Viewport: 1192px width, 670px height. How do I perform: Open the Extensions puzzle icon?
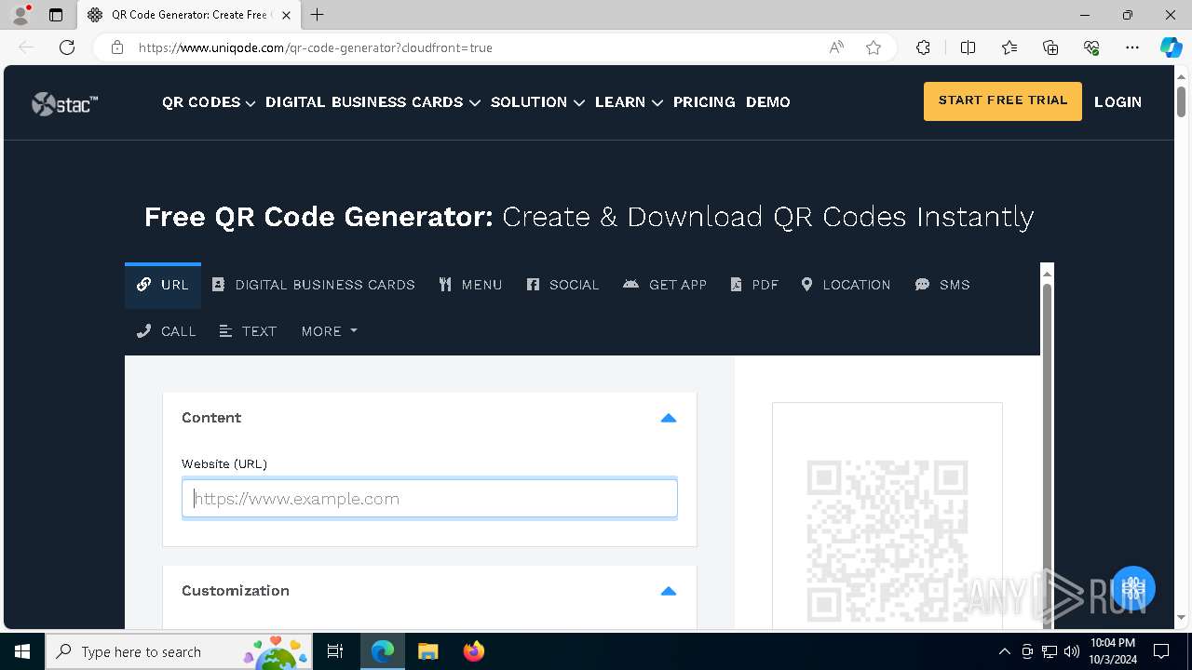click(x=923, y=47)
